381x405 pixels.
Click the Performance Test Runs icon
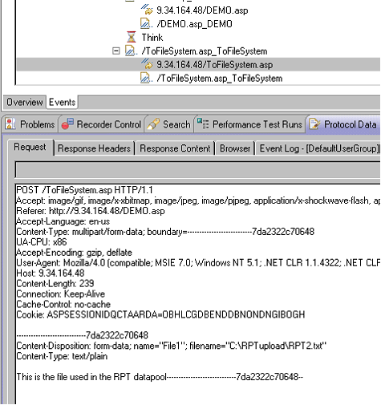(x=203, y=124)
